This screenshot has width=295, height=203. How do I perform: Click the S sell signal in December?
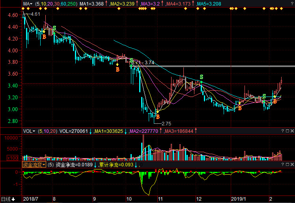pos(201,77)
